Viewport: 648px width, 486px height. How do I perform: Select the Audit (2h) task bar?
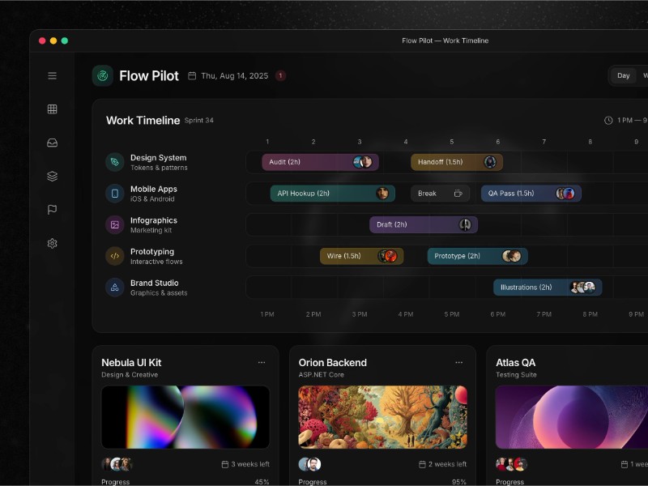(320, 162)
